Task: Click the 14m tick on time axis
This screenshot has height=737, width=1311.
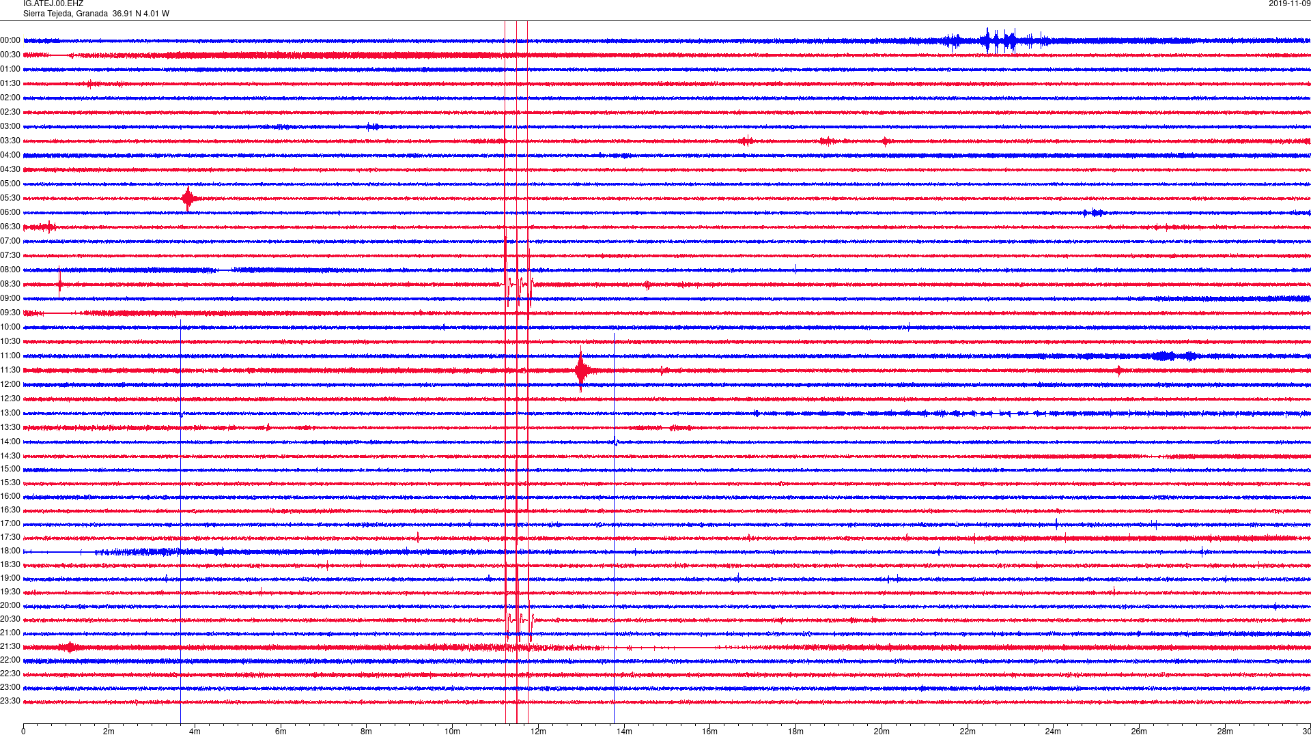Action: (x=624, y=732)
